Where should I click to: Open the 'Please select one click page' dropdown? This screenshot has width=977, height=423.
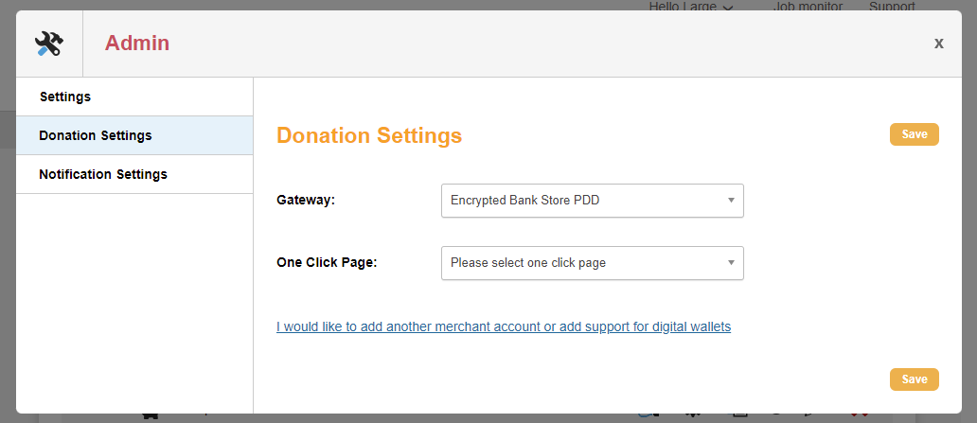[582, 263]
